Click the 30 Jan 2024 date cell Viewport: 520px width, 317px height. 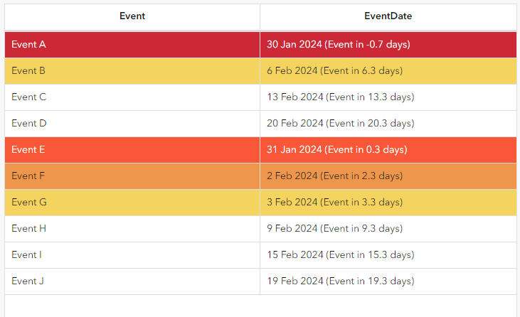pyautogui.click(x=338, y=45)
